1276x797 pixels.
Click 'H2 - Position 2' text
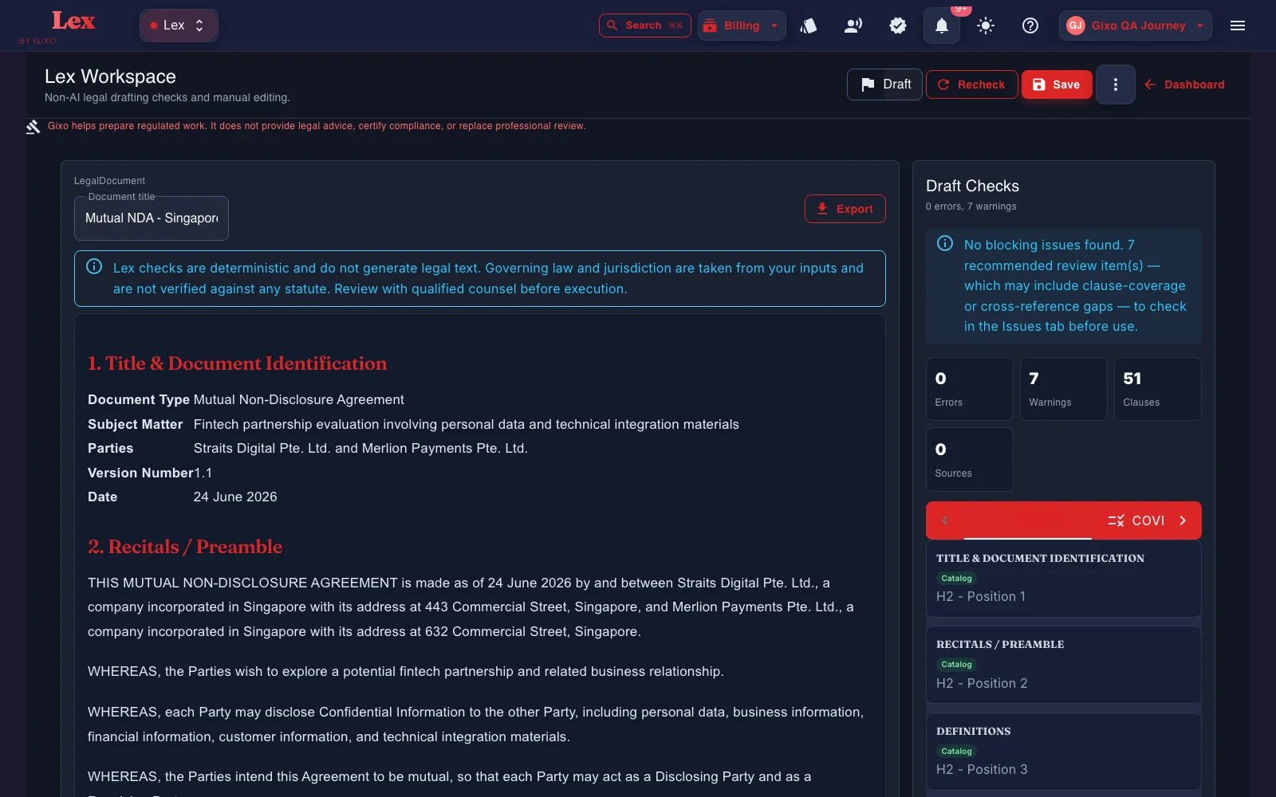(982, 683)
